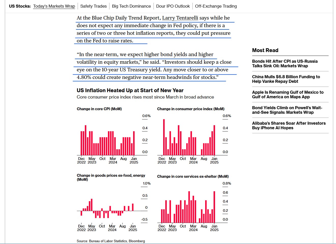Viewport: 336px width, 244px height.
Task: Click the 'Most Read' heading
Action: point(265,50)
